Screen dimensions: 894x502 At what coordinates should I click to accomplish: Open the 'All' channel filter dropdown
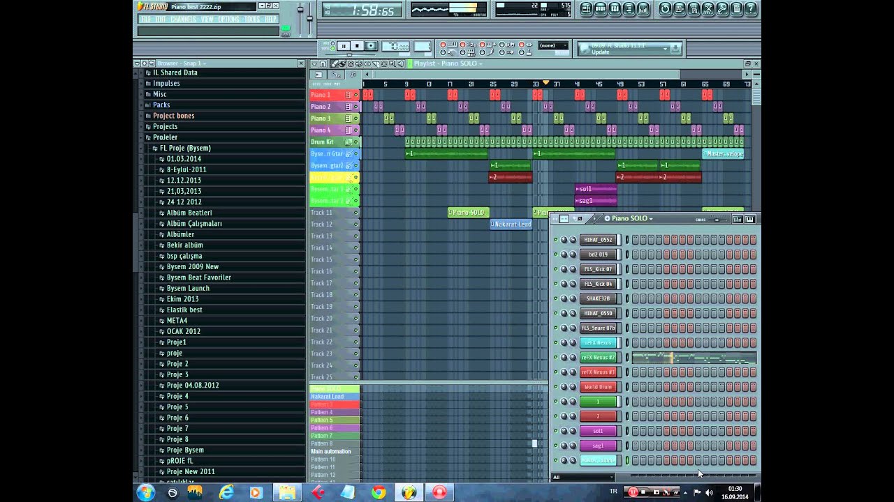(583, 478)
